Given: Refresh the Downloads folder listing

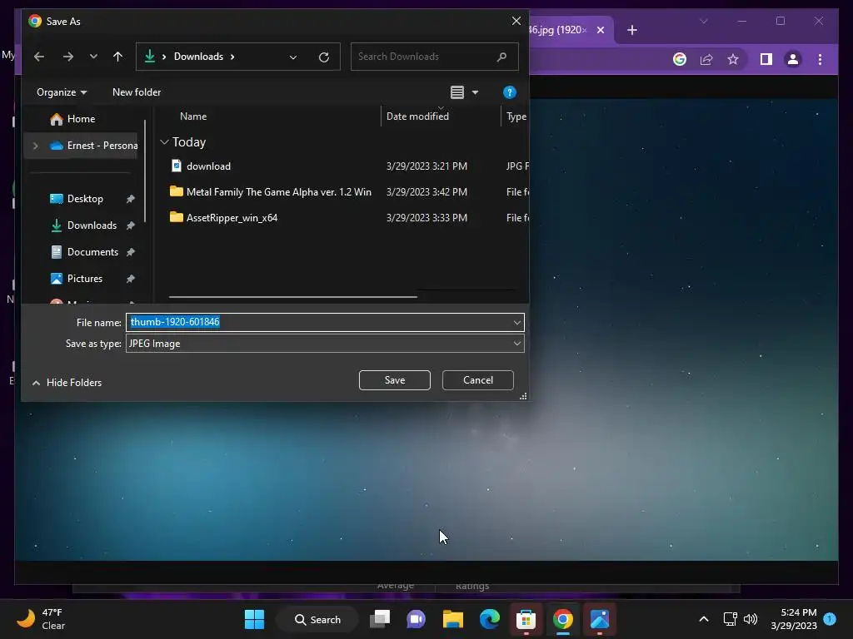Looking at the screenshot, I should [324, 57].
